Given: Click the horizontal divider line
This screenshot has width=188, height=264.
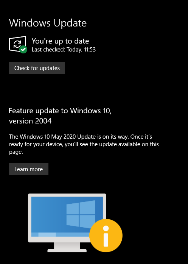Looking at the screenshot, I should (x=84, y=93).
